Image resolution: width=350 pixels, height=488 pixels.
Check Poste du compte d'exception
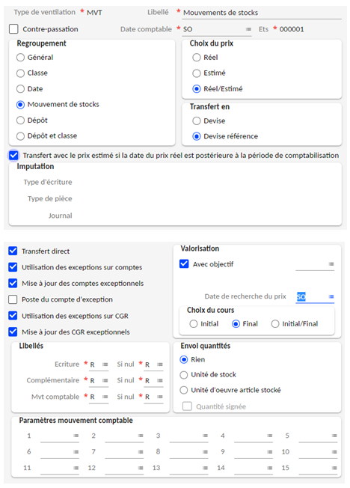tap(13, 299)
